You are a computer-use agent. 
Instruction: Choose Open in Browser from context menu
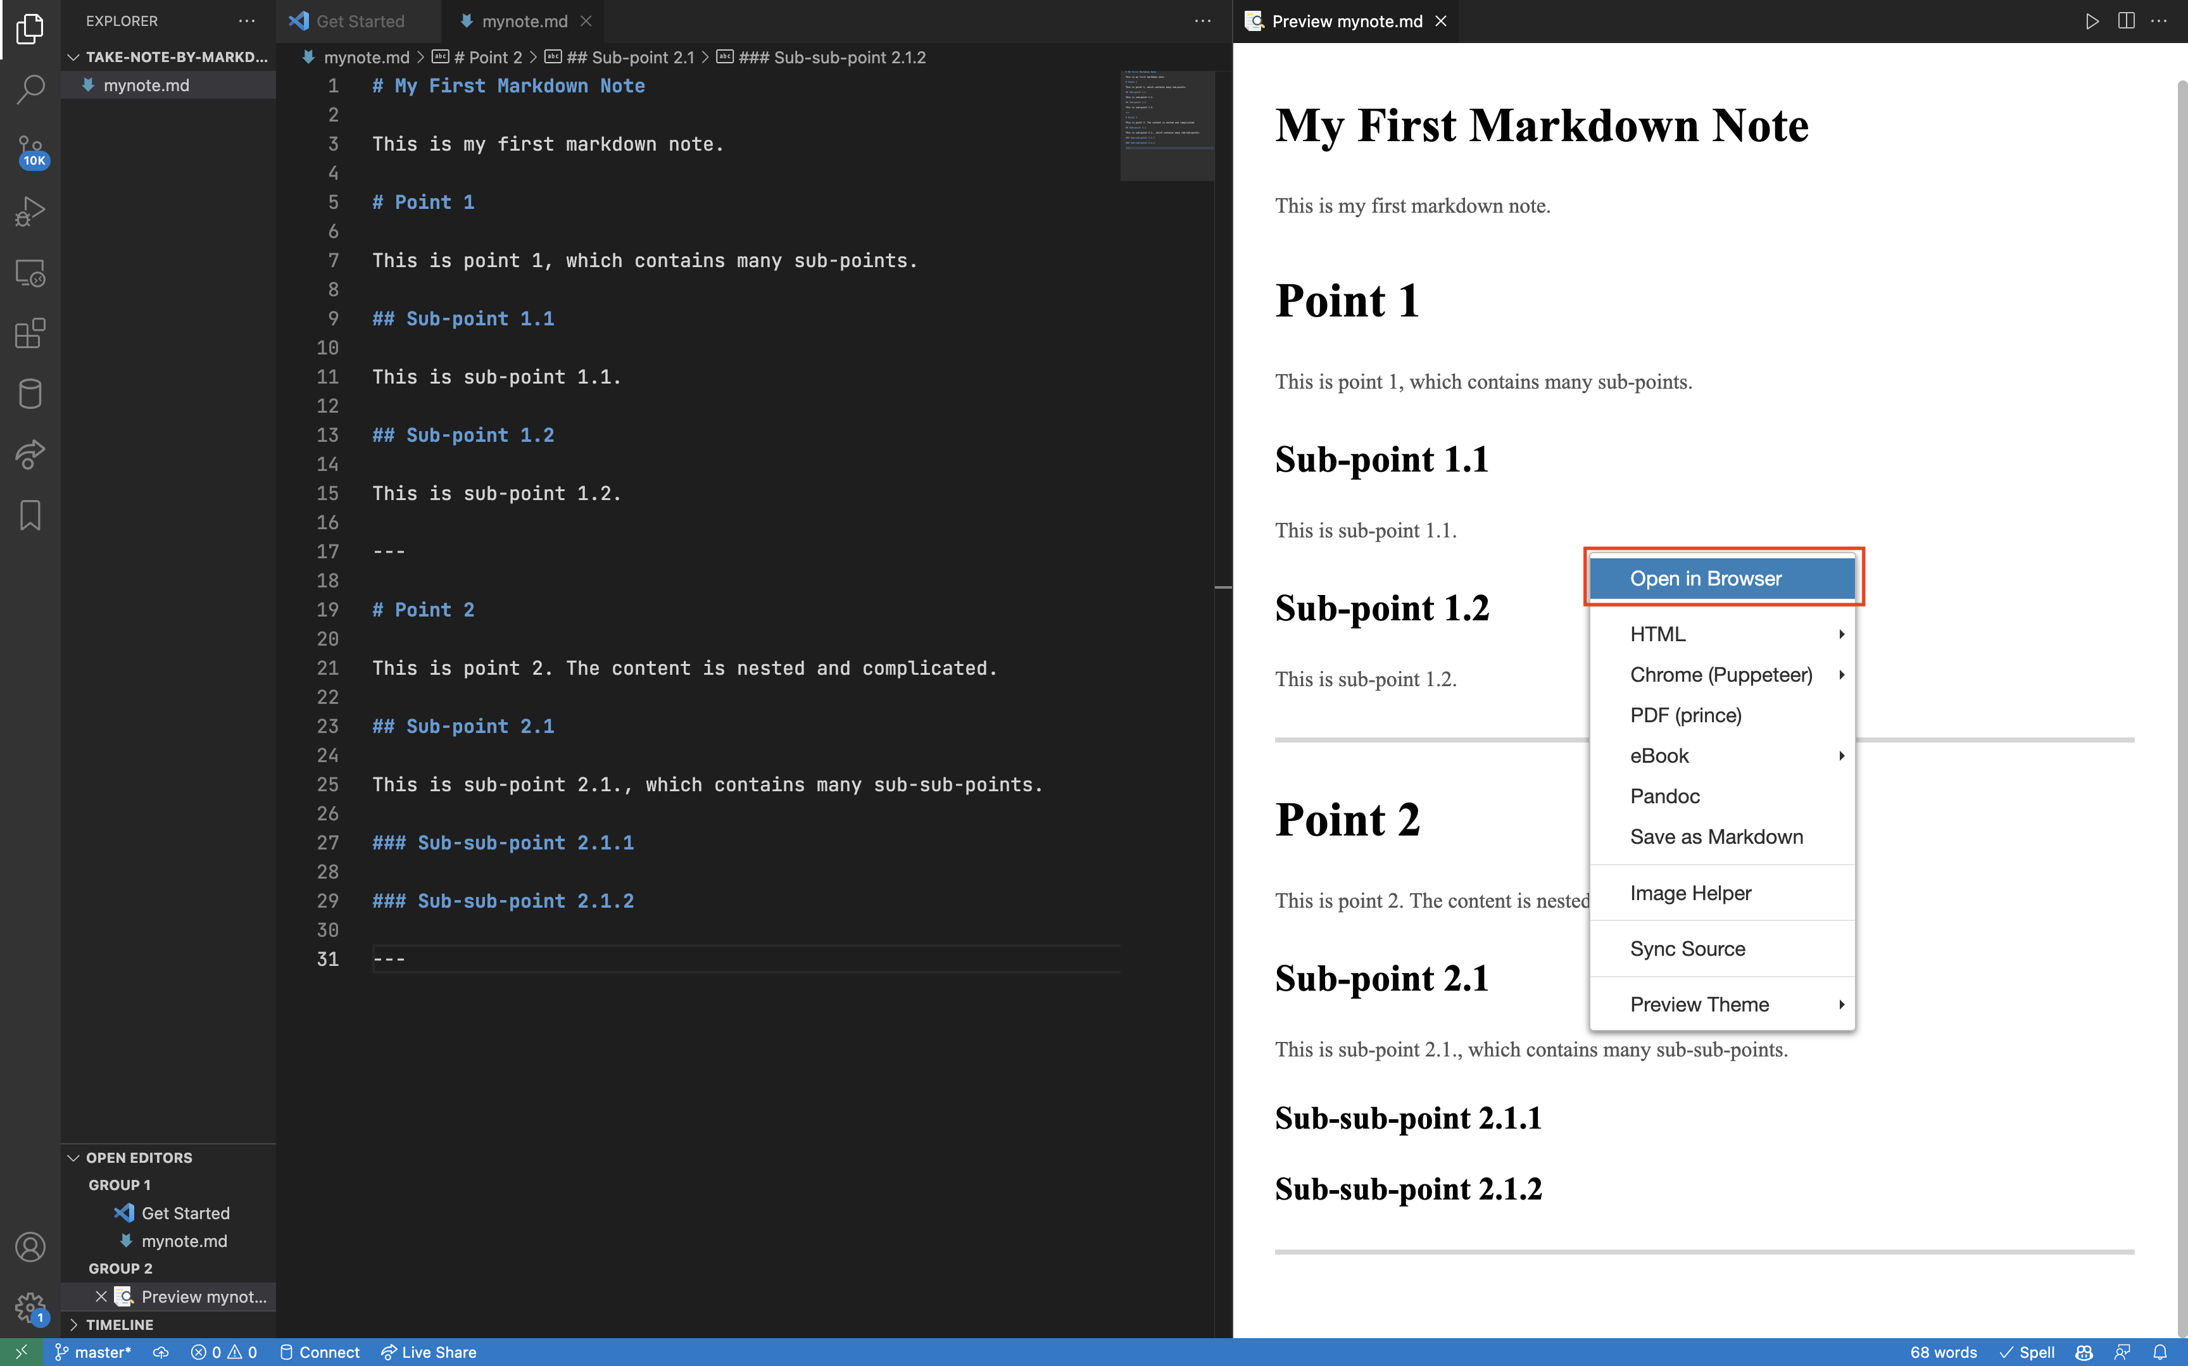point(1722,578)
